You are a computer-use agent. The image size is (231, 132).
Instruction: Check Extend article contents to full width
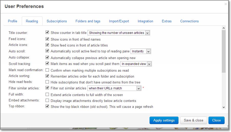point(47,94)
